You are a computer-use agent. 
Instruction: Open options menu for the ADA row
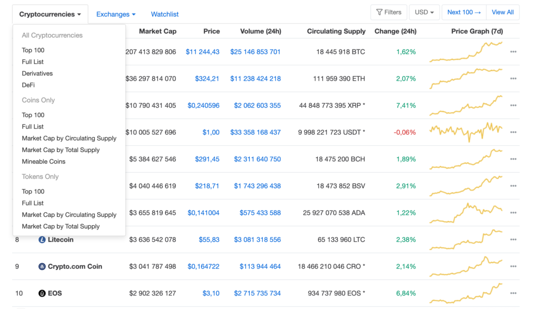click(513, 213)
